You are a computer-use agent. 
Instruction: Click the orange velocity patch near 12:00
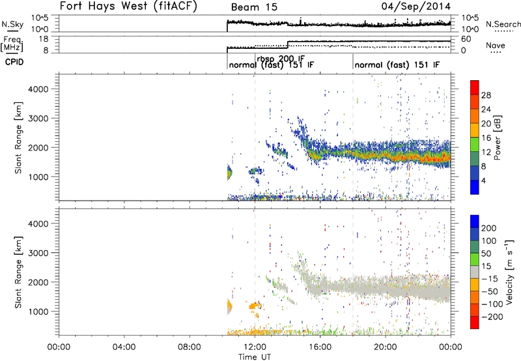pyautogui.click(x=255, y=306)
